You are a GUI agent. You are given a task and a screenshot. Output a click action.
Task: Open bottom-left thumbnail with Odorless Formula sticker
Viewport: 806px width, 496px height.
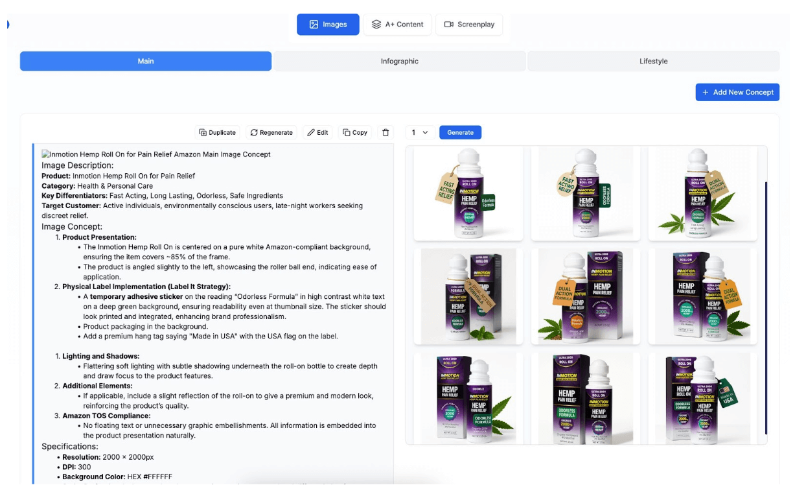(x=468, y=397)
